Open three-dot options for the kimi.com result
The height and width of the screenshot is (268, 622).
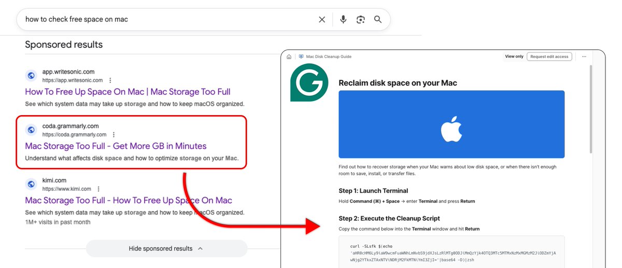[x=98, y=189]
